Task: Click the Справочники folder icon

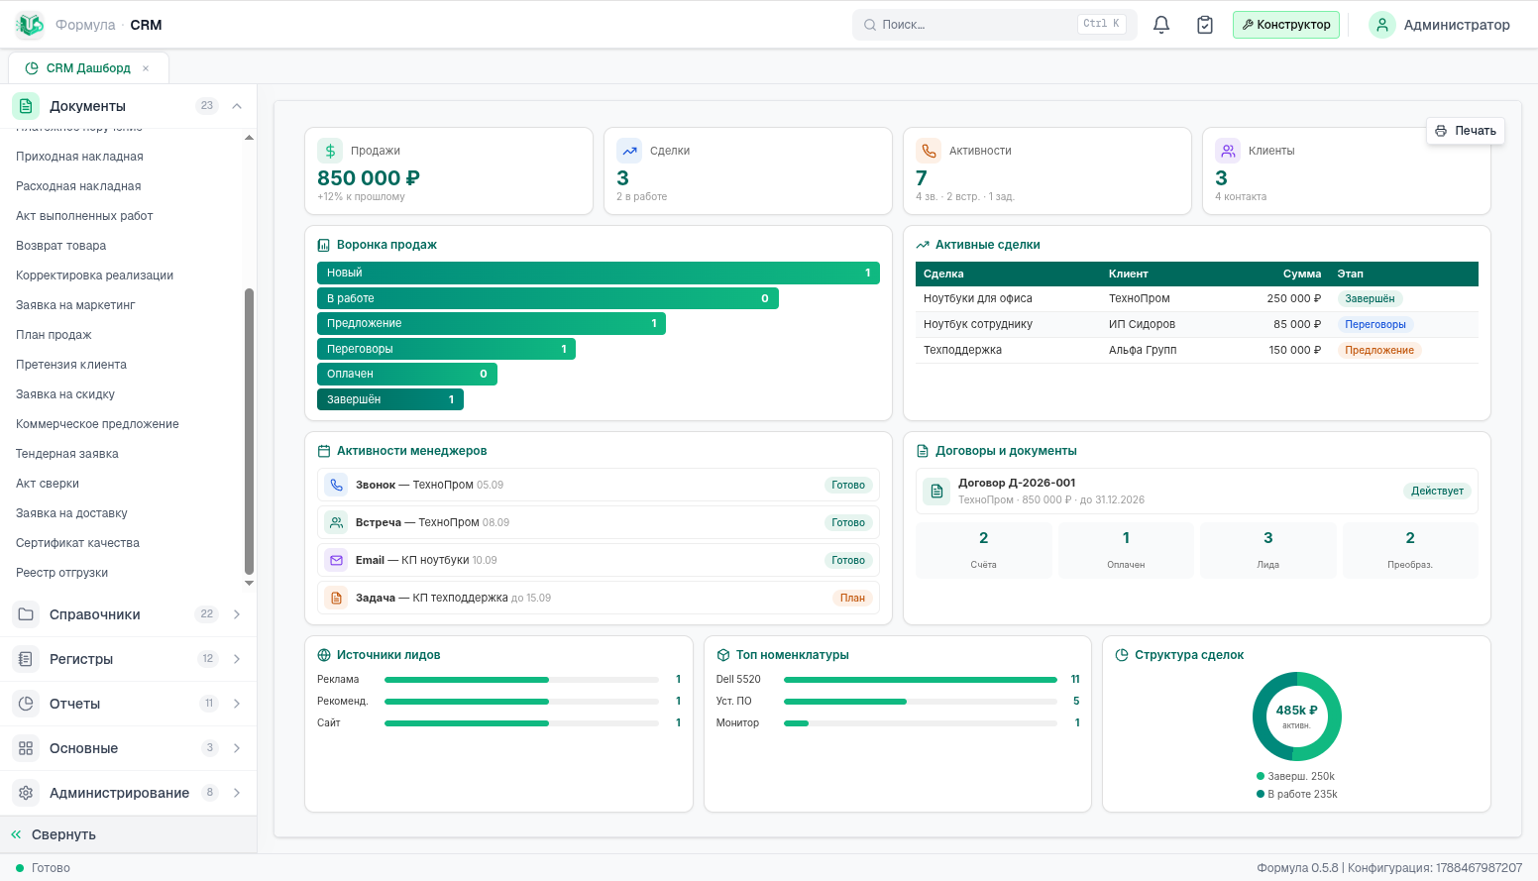Action: point(26,614)
